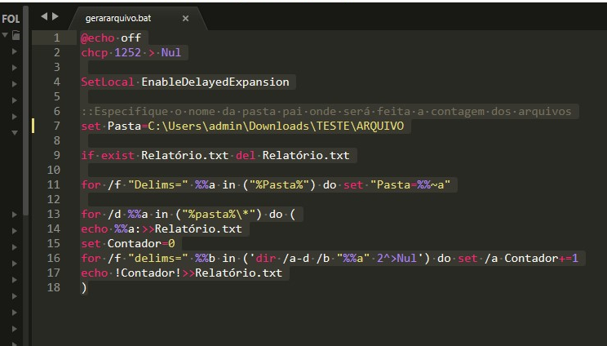The height and width of the screenshot is (346, 607).
Task: Collapse the expanded subfolder arrow beside line 7
Action: 15,133
